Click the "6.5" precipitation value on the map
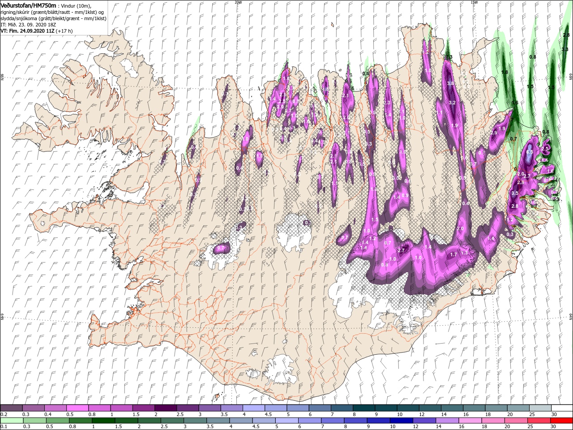 530,152
